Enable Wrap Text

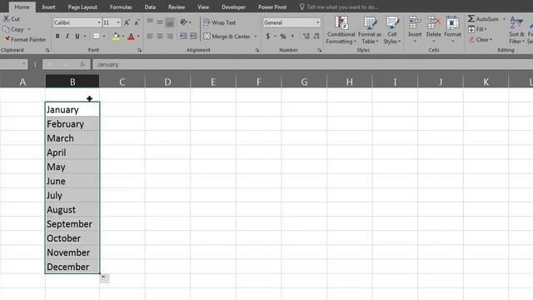pyautogui.click(x=220, y=22)
